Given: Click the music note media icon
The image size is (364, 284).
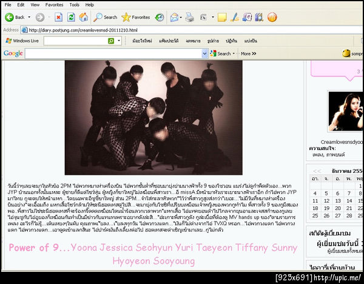Looking at the screenshot, I should point(247,17).
